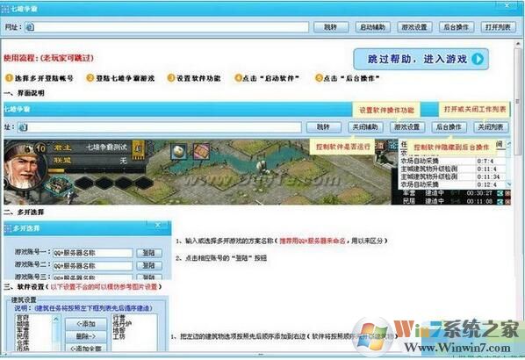The image size is (525, 360).
Task: Click the <-添加全部 button
Action: 86,348
